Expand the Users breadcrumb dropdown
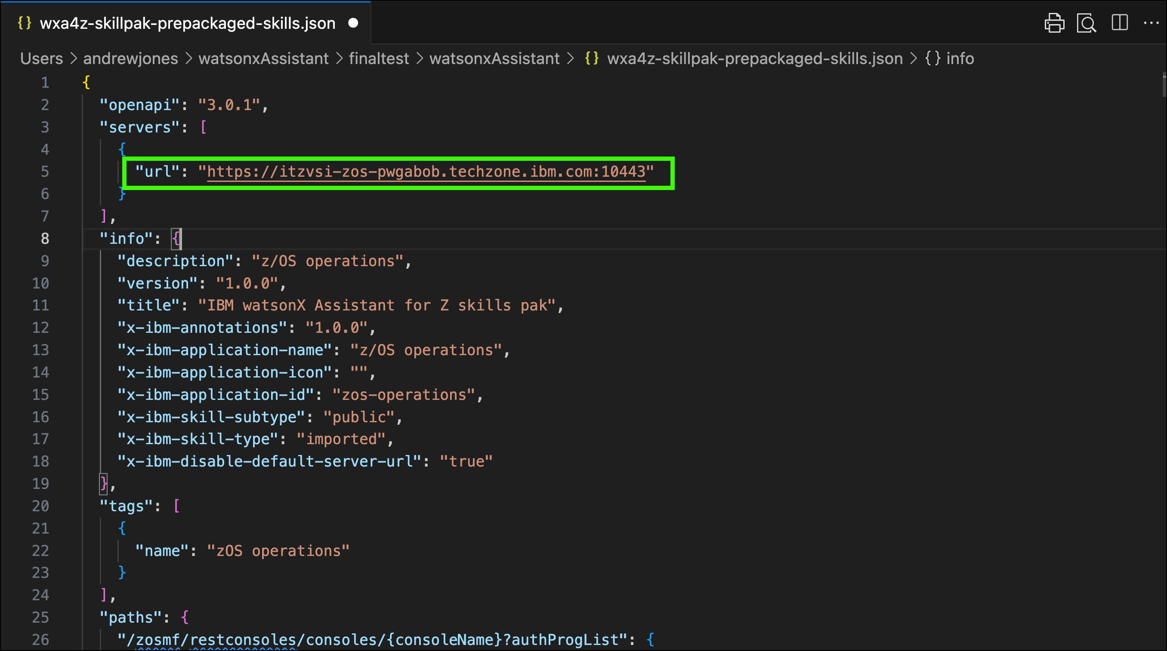 [42, 58]
